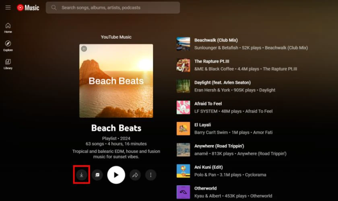This screenshot has height=201, width=338.
Task: Click the Daylight song thumbnail
Action: [183, 86]
